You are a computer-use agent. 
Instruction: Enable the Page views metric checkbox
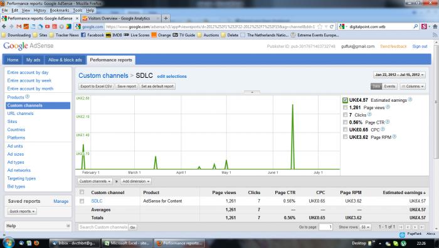pyautogui.click(x=345, y=107)
